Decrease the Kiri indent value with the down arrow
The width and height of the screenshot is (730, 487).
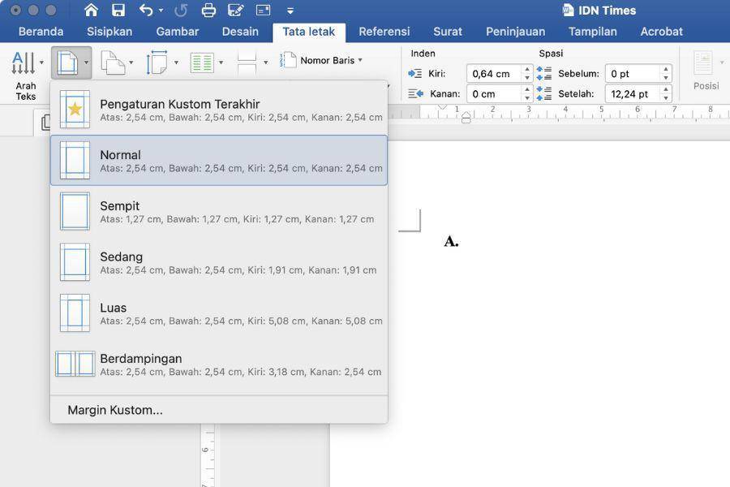[527, 78]
